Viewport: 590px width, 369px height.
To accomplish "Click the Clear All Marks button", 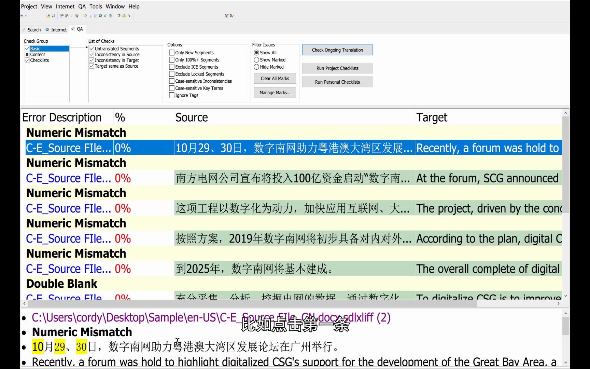I will click(x=275, y=78).
